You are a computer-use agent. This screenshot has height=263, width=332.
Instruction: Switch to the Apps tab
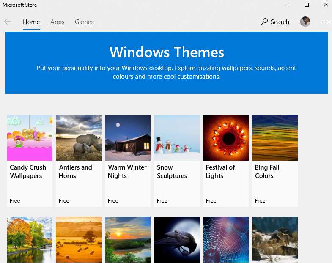click(58, 22)
